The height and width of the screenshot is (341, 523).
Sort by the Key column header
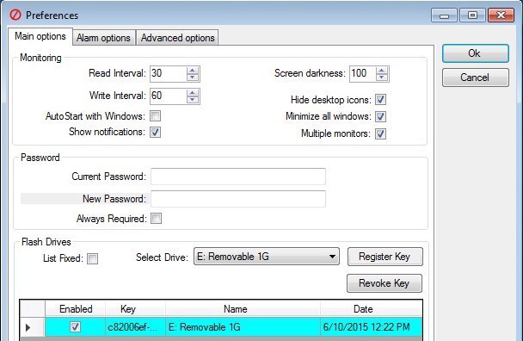tap(135, 309)
